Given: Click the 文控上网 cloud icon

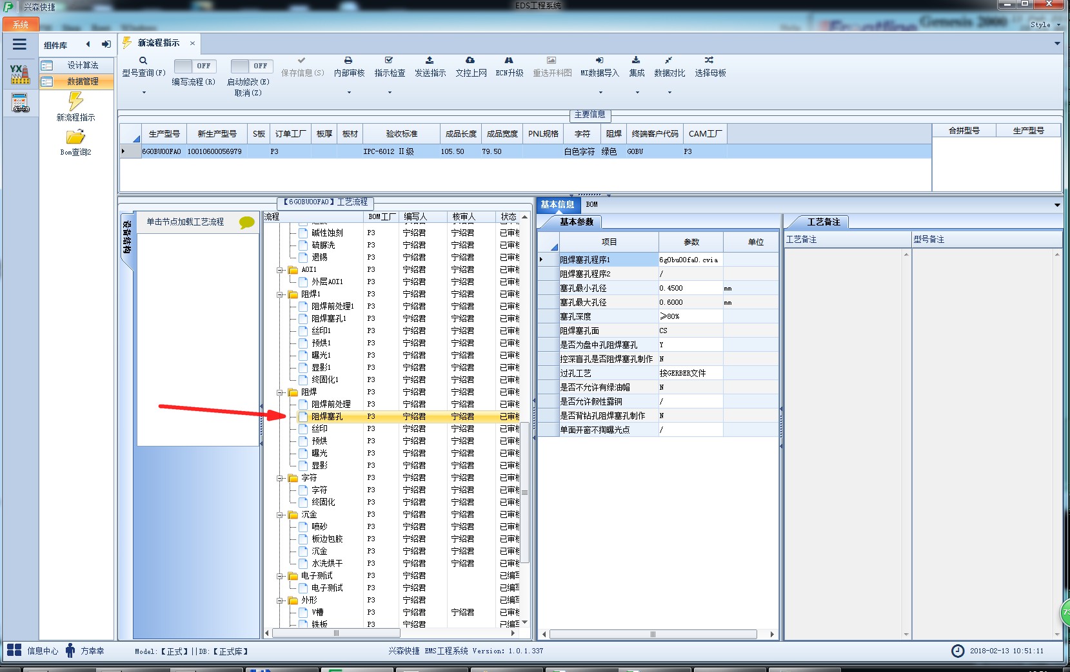Looking at the screenshot, I should [470, 60].
